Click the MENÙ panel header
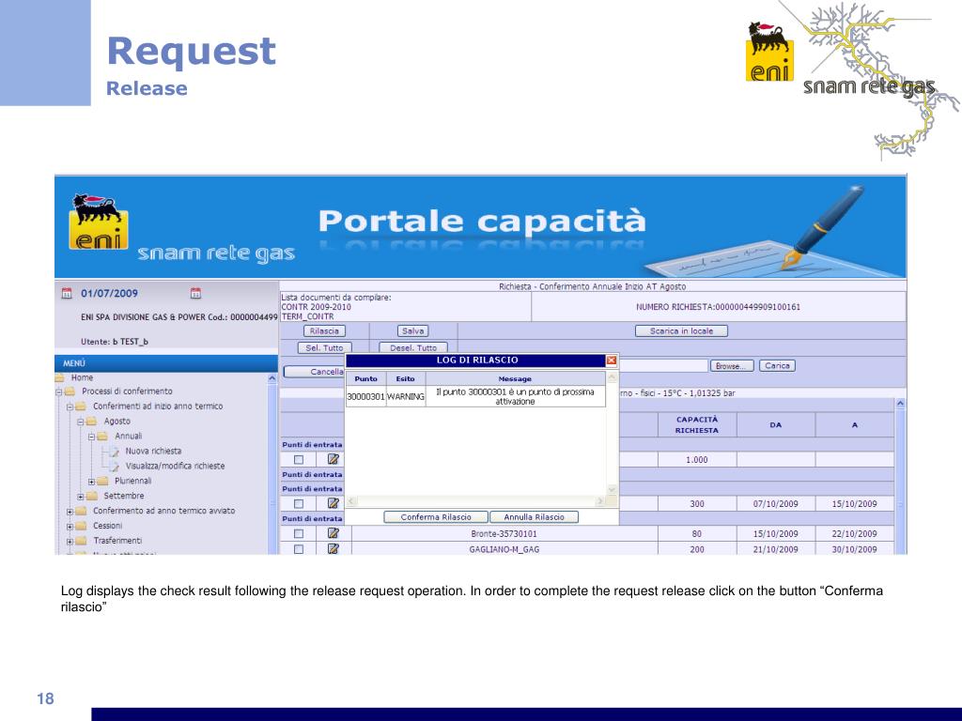This screenshot has width=962, height=721. pos(165,363)
